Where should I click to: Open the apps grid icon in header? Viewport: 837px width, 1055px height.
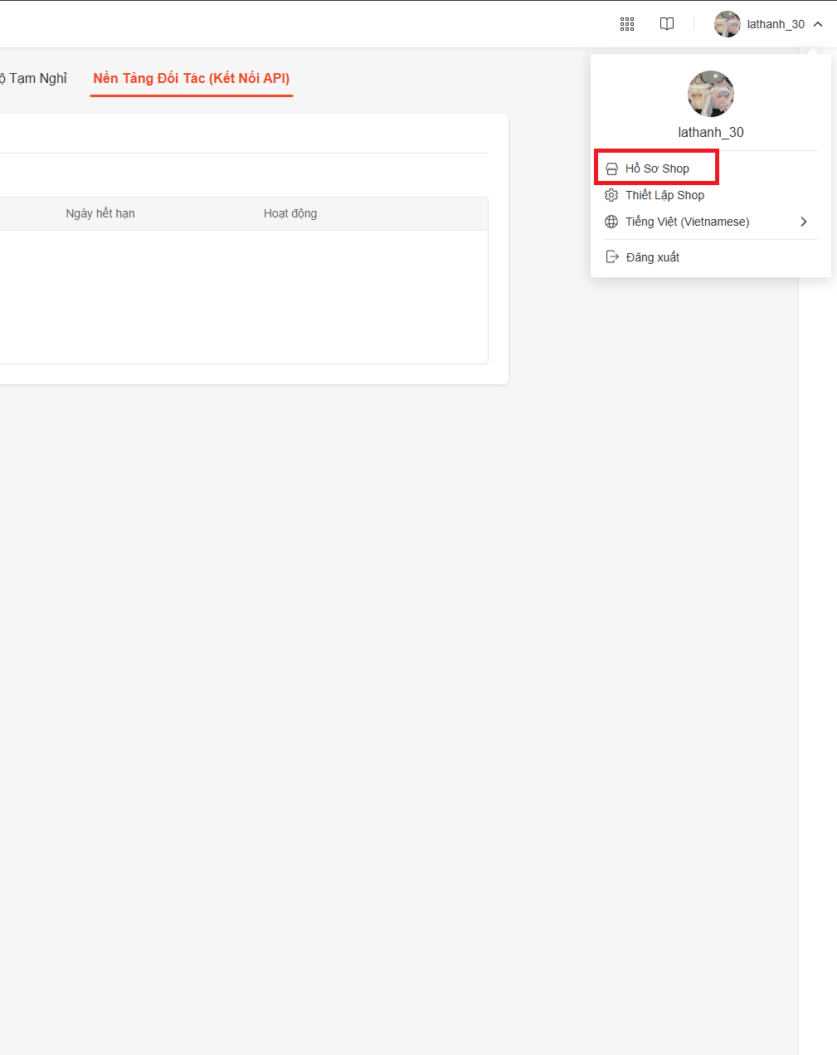[x=627, y=24]
